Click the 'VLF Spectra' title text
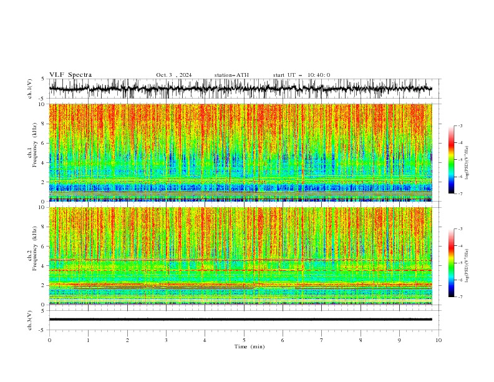This screenshot has height=382, width=494. pos(70,75)
